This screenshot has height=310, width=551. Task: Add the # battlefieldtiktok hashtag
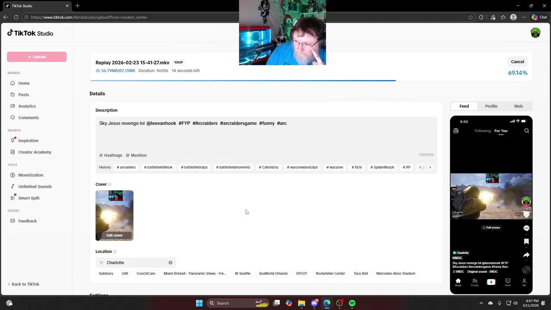tap(158, 167)
